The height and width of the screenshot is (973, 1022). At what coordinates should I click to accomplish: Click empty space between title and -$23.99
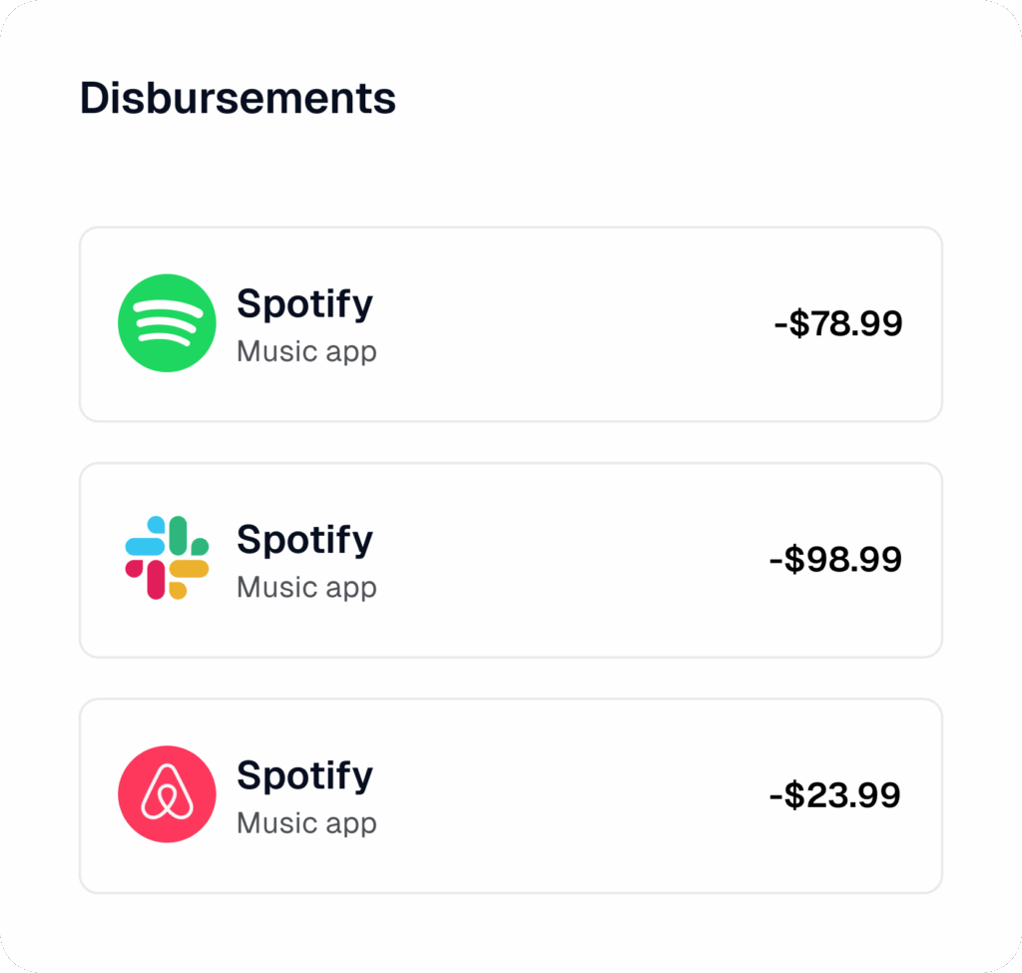click(x=569, y=795)
